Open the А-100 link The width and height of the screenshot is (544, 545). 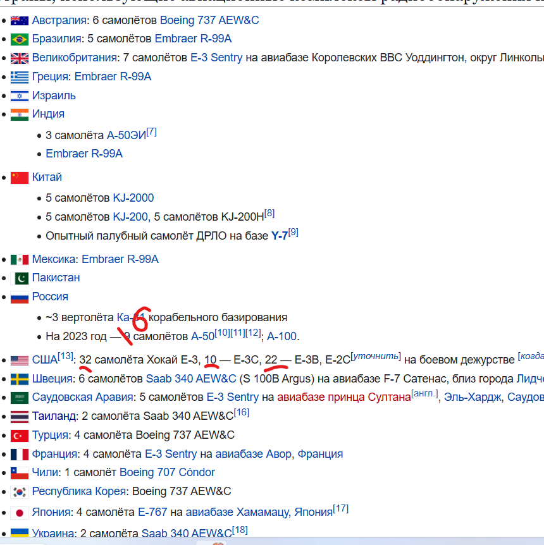tap(281, 336)
